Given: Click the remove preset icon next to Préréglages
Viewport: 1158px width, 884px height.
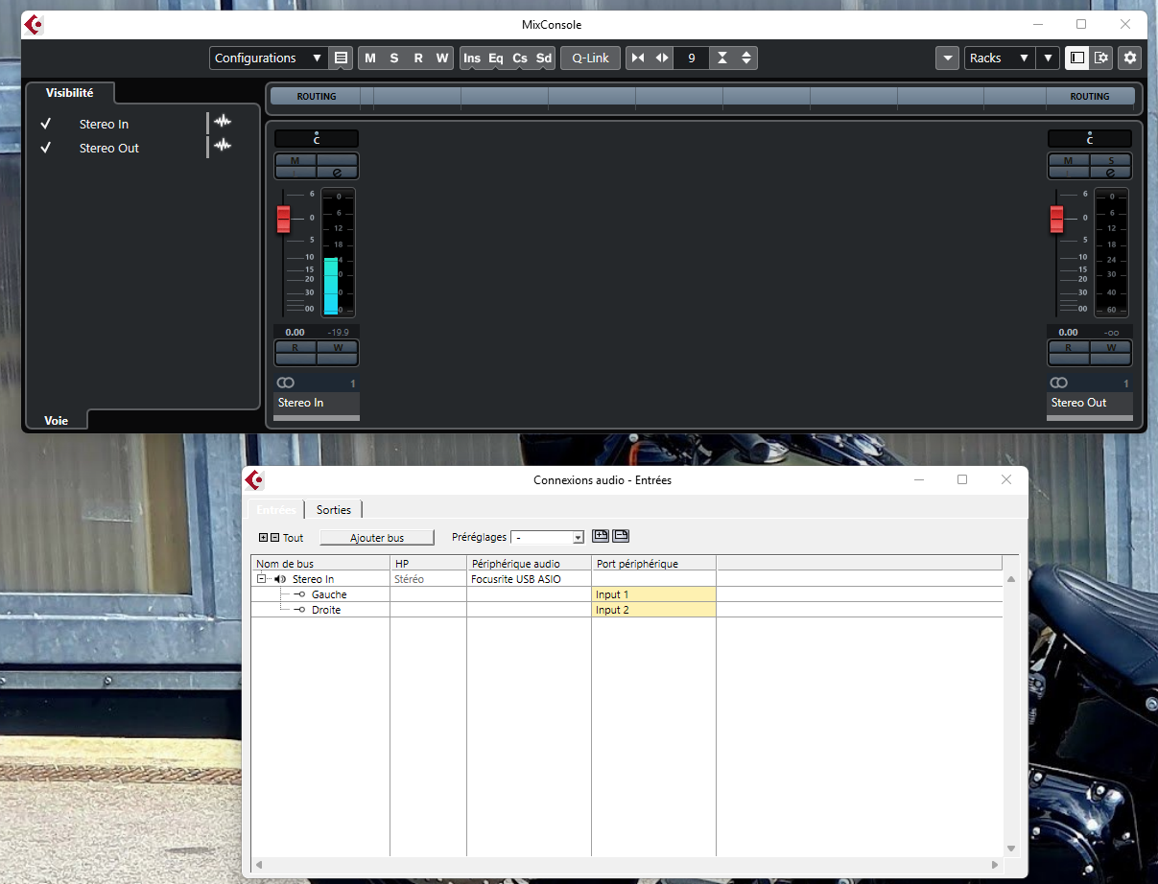Looking at the screenshot, I should (621, 536).
